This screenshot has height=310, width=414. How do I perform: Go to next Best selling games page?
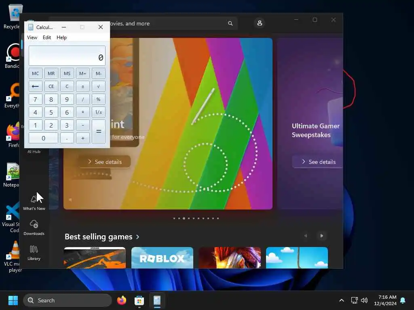321,236
